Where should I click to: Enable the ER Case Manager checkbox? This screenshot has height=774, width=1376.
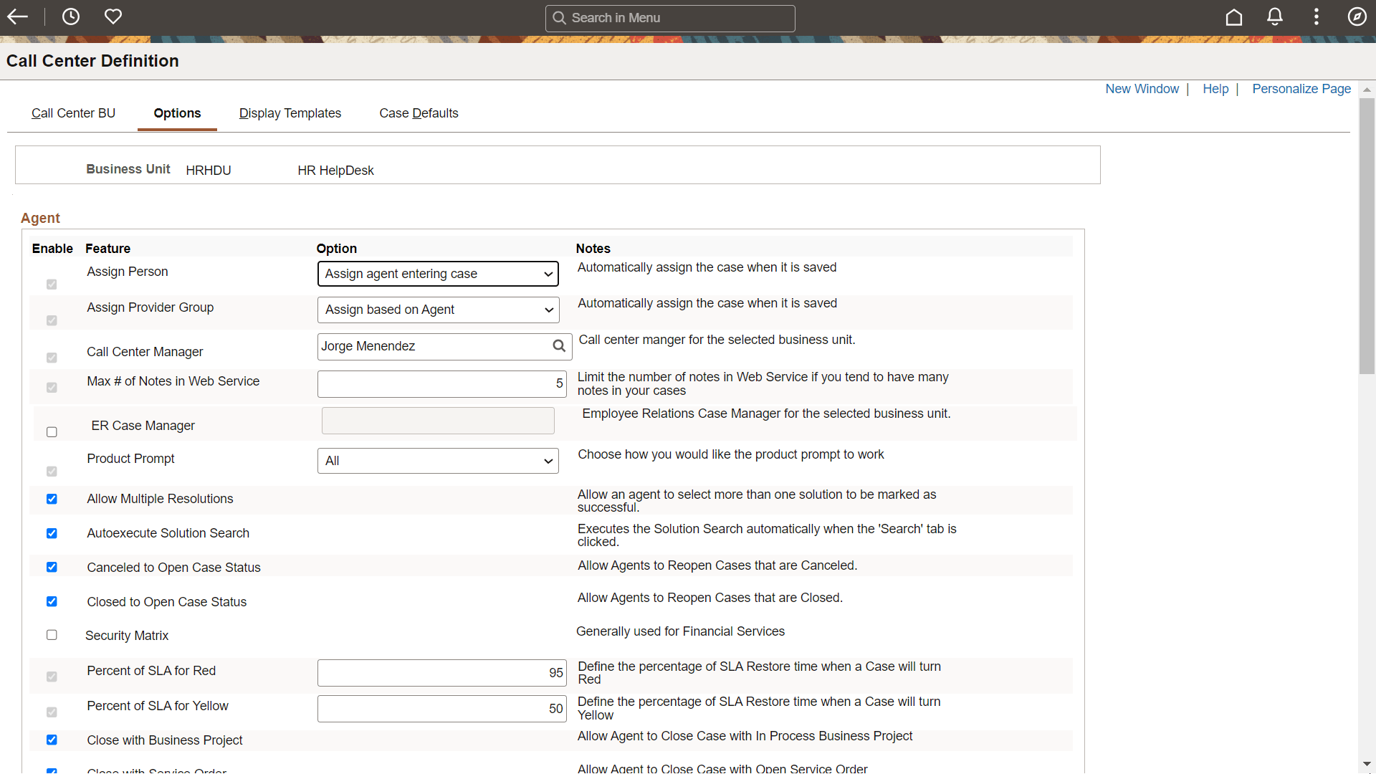click(x=52, y=432)
